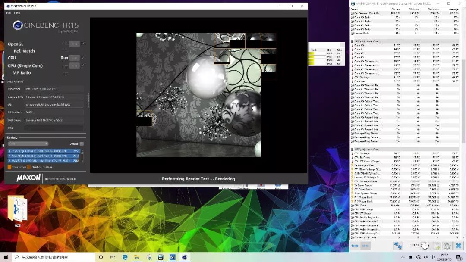Click HWiNFO blue X close sensors icon
The height and width of the screenshot is (262, 466).
coord(458,246)
